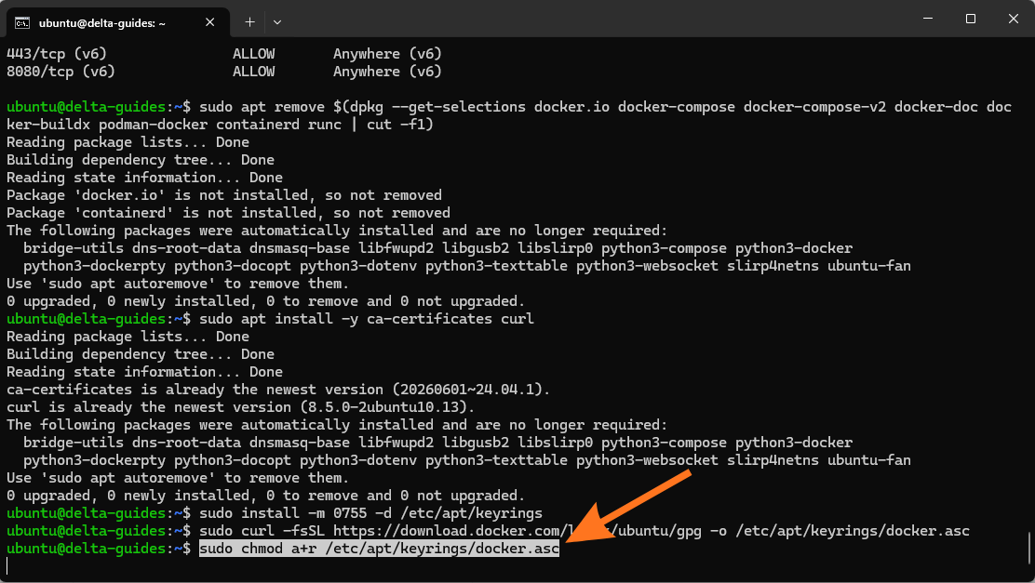Close the terminal window
This screenshot has height=583, width=1035.
(x=1014, y=19)
